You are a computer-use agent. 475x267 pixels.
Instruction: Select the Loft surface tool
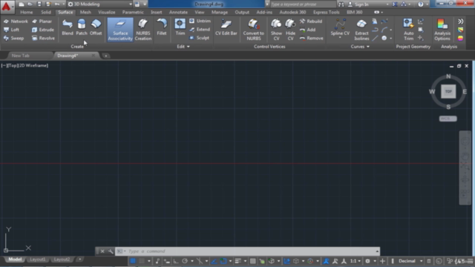coord(11,30)
